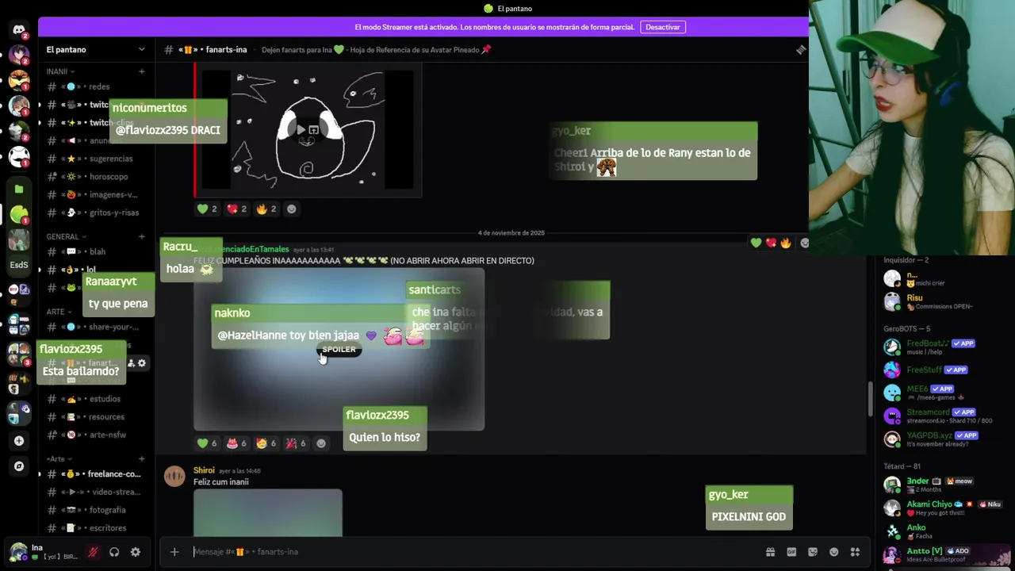Click the message input field
This screenshot has height=571, width=1015.
pyautogui.click(x=476, y=552)
